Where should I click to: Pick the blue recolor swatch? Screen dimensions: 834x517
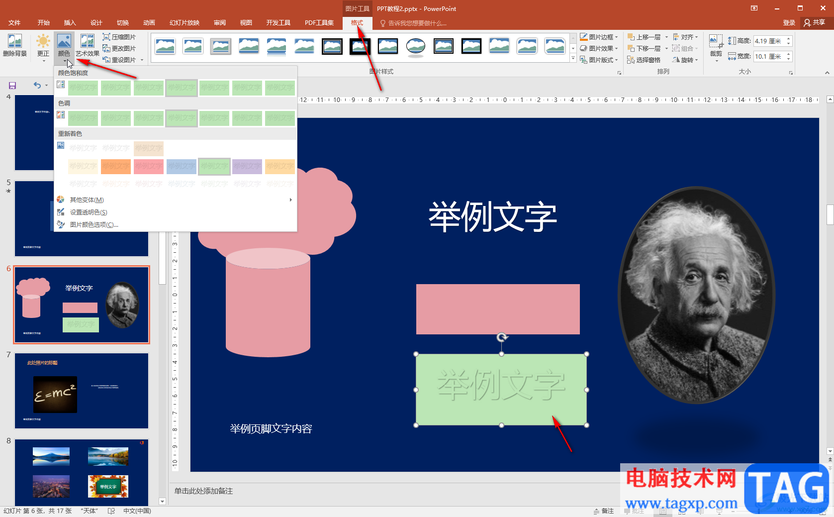pyautogui.click(x=182, y=166)
